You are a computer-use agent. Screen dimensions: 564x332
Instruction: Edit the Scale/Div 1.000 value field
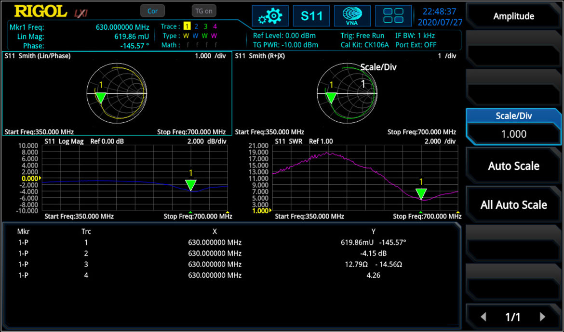(x=513, y=134)
